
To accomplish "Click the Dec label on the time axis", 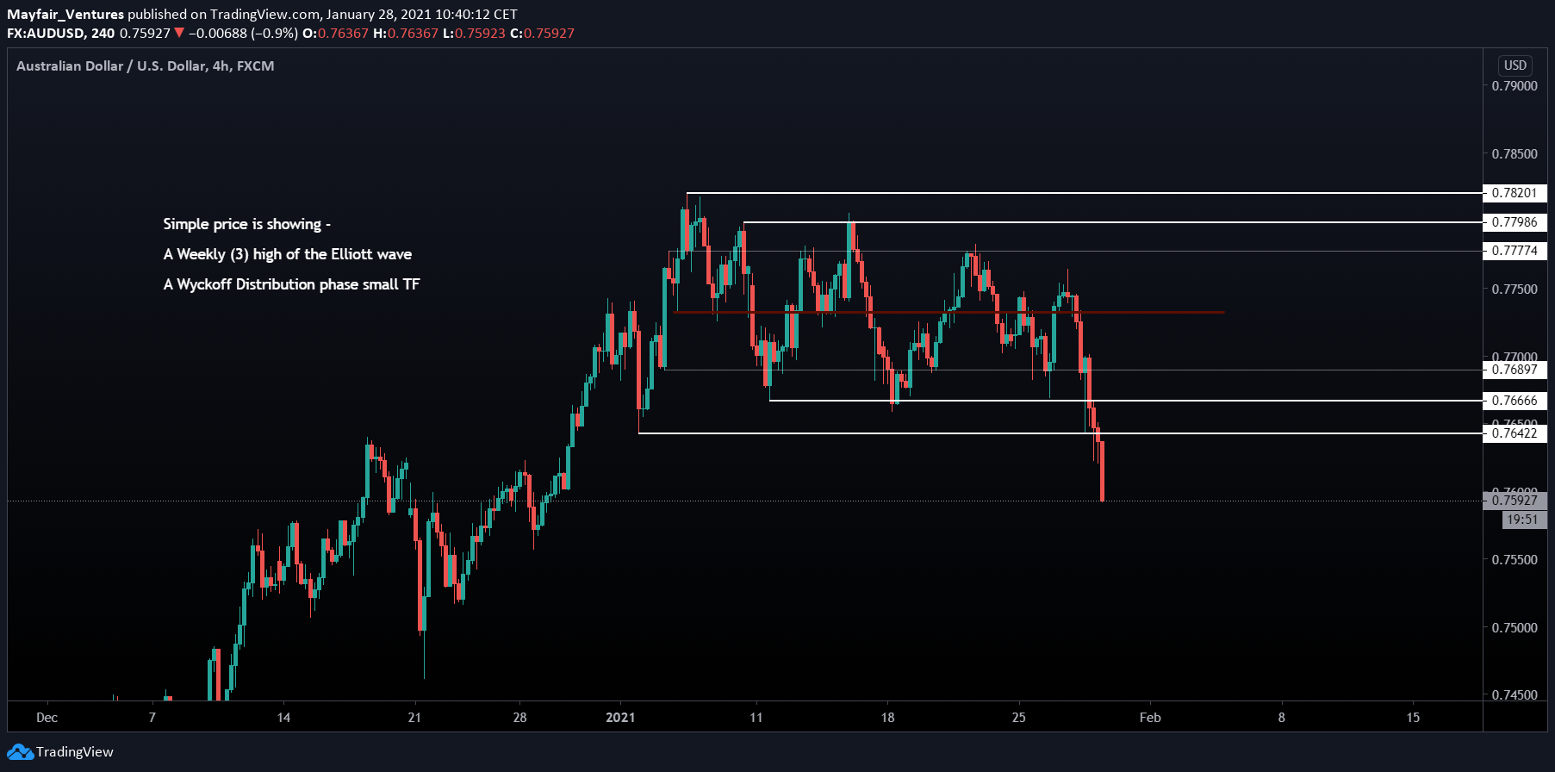I will click(47, 718).
